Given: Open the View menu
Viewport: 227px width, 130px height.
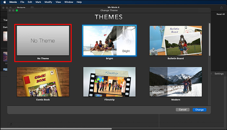Looking at the screenshot, I should (58, 2).
